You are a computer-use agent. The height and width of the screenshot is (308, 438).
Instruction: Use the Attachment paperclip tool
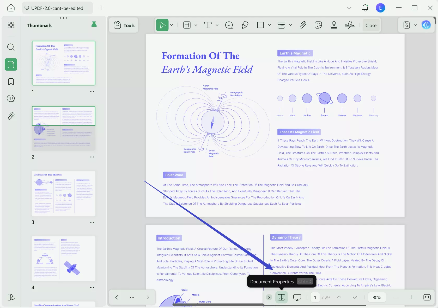302,25
